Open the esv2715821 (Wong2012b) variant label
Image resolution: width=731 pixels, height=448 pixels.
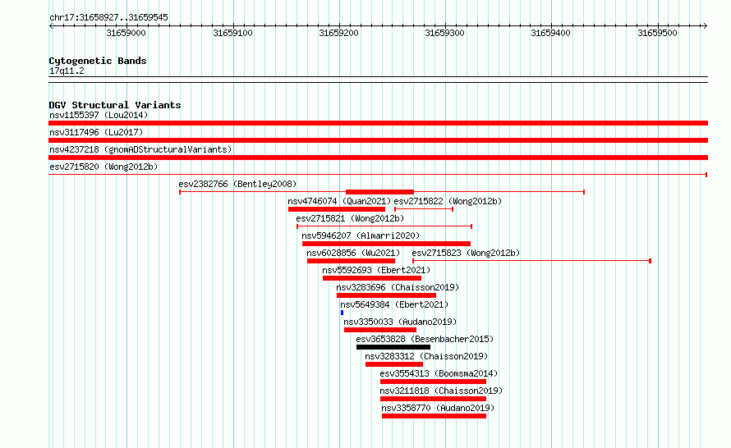pos(350,218)
